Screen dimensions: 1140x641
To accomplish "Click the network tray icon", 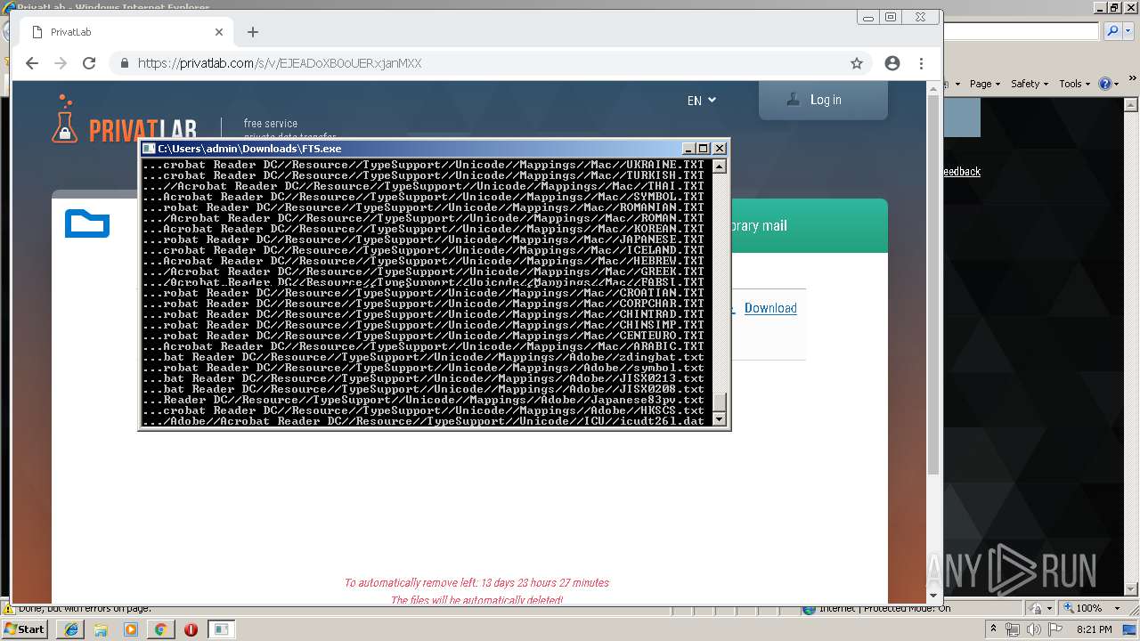I will click(1013, 629).
